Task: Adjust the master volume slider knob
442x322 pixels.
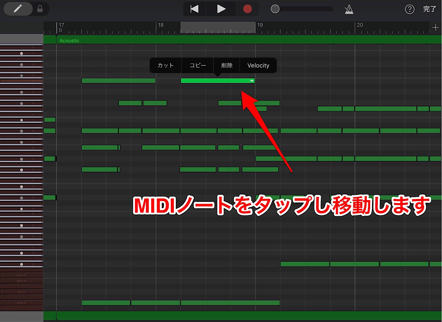Action: click(275, 9)
